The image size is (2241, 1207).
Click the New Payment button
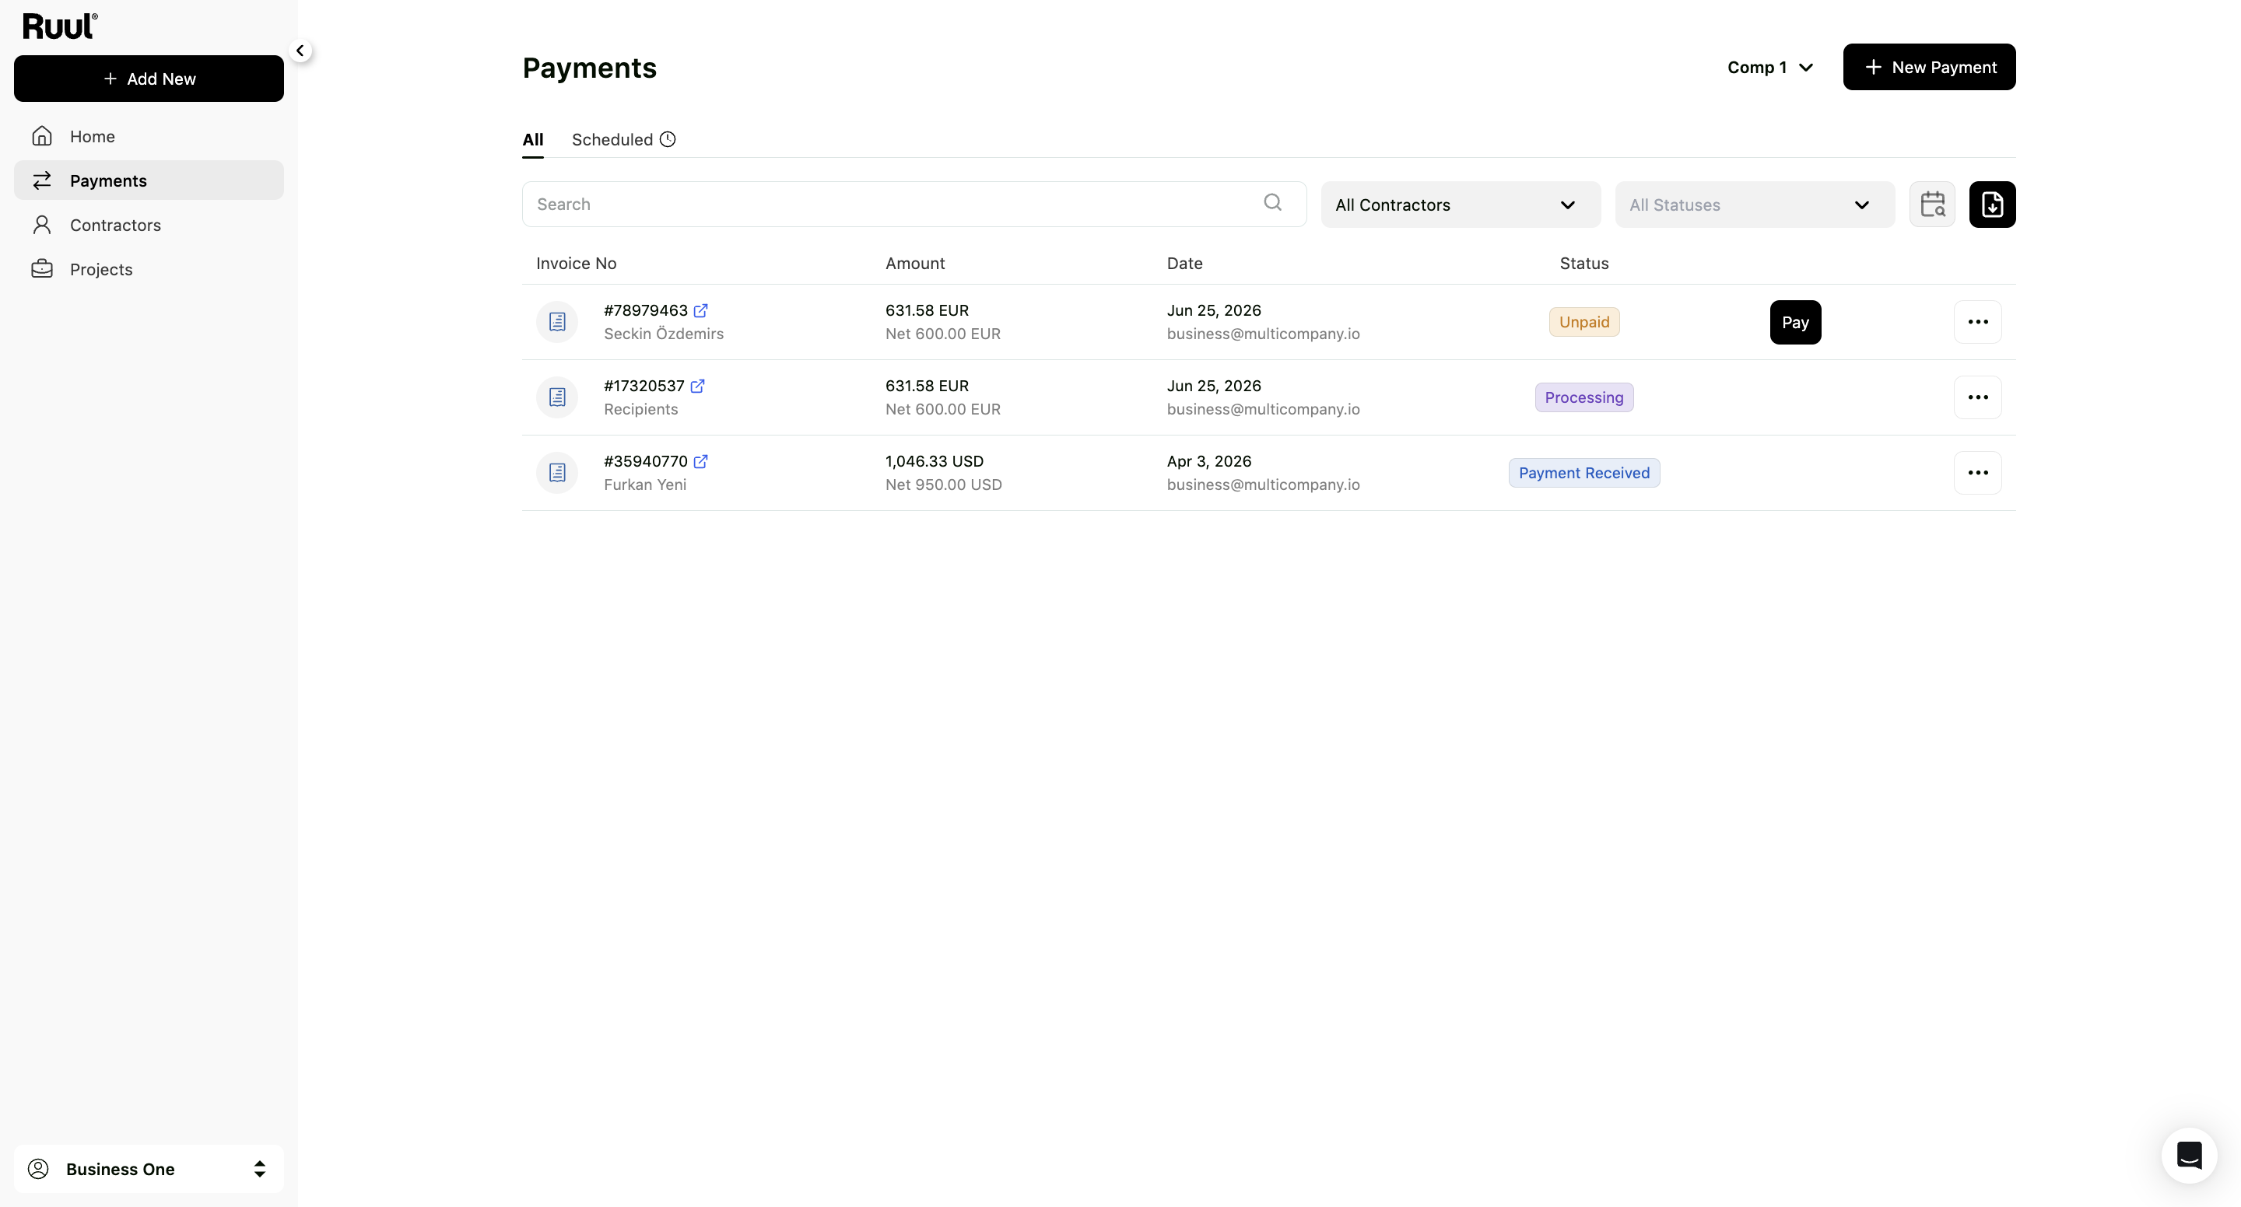[x=1929, y=67]
